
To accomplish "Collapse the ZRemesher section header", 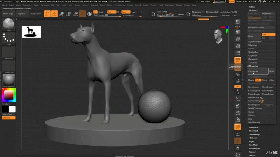I will point(253,66).
